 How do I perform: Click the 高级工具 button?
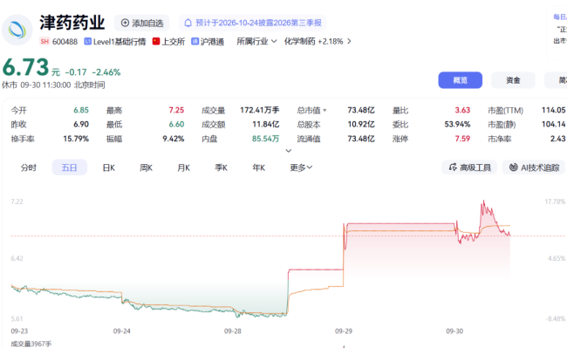tap(469, 167)
